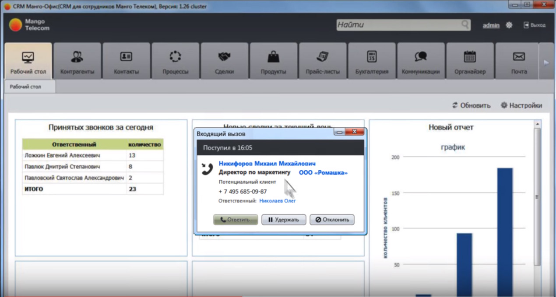Click the dashboard vertical scrollbar
Viewport: 556px width, 297px height.
coord(537,197)
